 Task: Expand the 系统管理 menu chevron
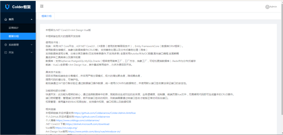pyautogui.click(x=32, y=45)
